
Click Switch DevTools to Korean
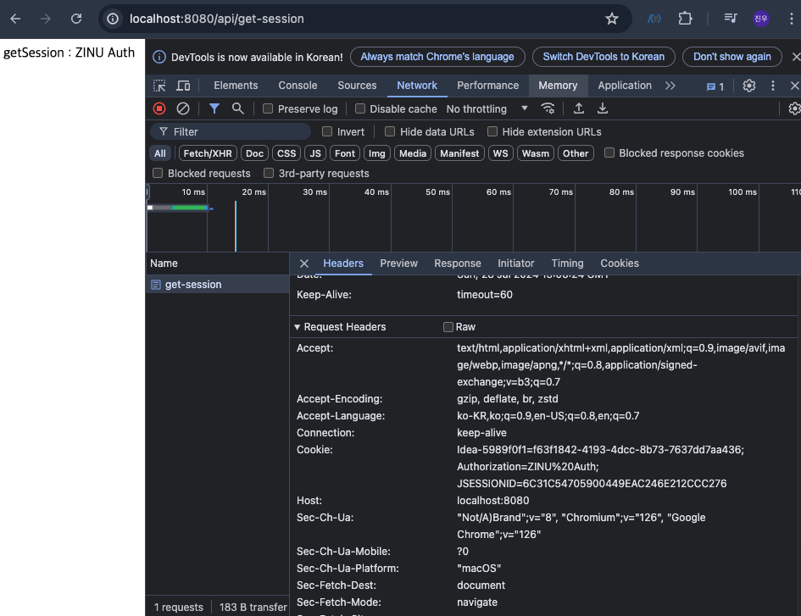coord(604,57)
